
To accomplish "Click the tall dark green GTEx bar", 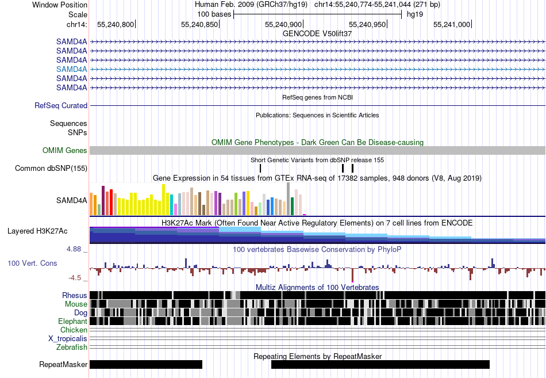I will (292, 206).
